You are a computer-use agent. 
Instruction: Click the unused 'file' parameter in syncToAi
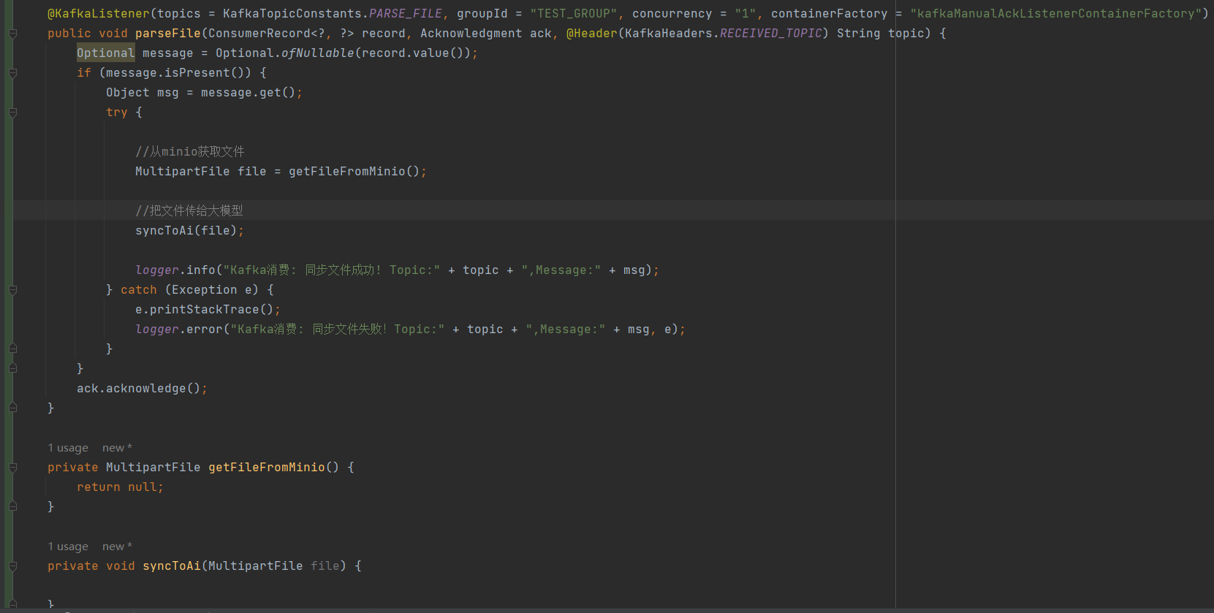coord(325,566)
